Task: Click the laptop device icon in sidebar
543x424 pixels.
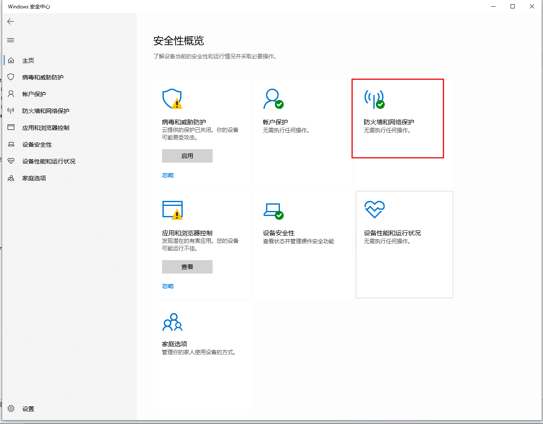Action: (11, 144)
